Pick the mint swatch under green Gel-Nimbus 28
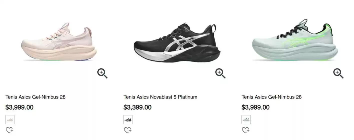This screenshot has height=140, width=354. [246, 120]
